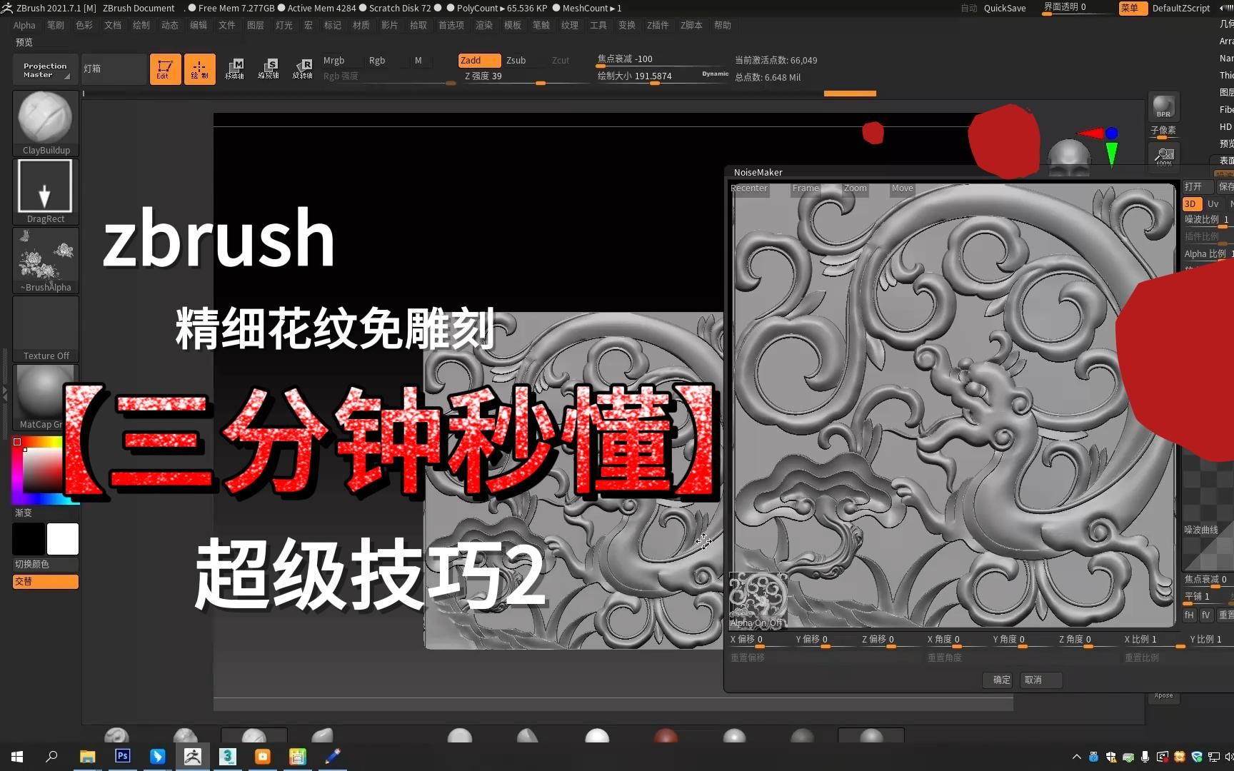Open the Alpha menu
The width and height of the screenshot is (1234, 771).
tap(24, 25)
